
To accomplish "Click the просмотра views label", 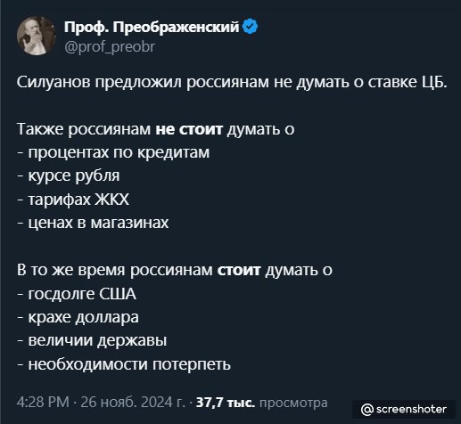I will 293,404.
